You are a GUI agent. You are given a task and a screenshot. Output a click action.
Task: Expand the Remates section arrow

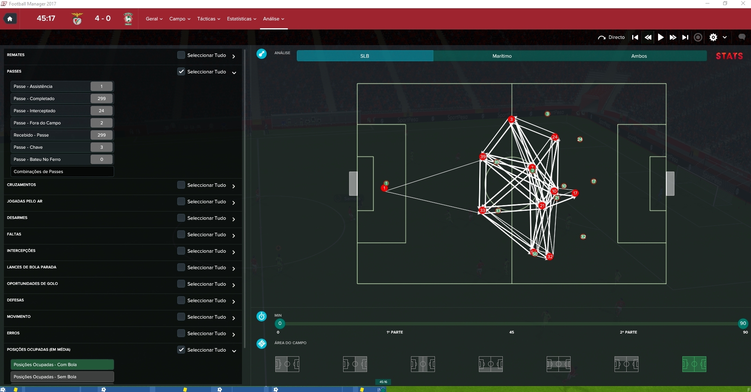click(x=234, y=57)
